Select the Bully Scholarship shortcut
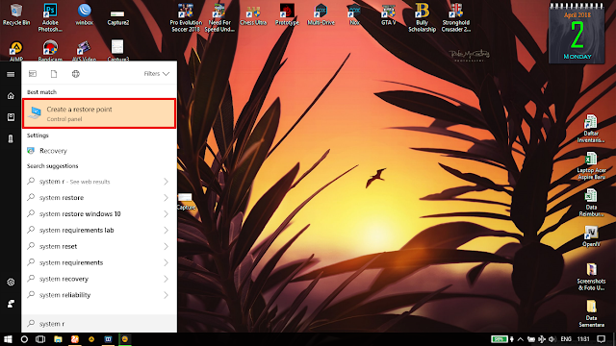This screenshot has height=346, width=616. click(x=422, y=17)
